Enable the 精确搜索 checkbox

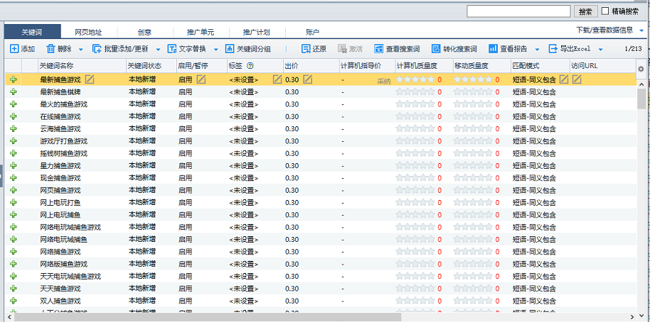[605, 11]
